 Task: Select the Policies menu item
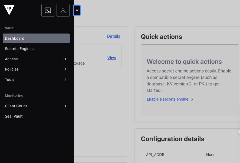tap(36, 69)
